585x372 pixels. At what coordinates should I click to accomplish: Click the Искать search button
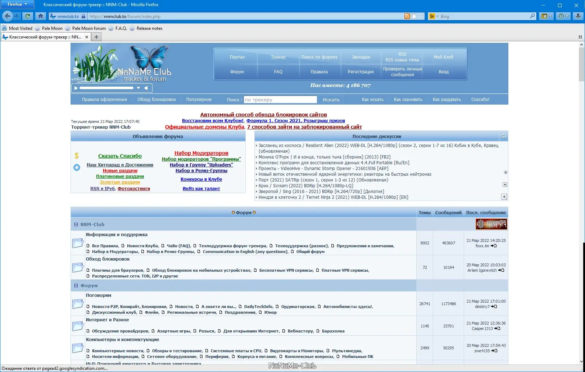click(x=331, y=100)
